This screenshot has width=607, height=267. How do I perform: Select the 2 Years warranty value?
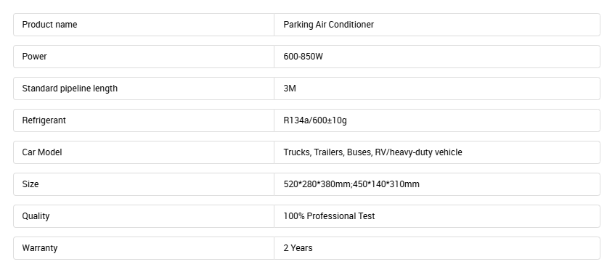click(x=298, y=248)
